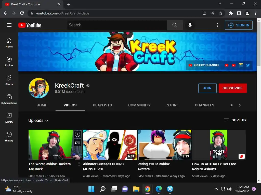Select the VIDEOS channel tab
This screenshot has height=195, width=261.
pos(70,105)
